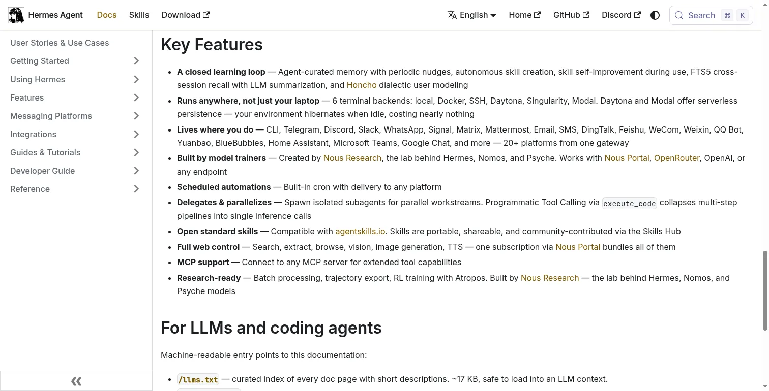The image size is (769, 391).
Task: Expand the Guides & Tutorials chevron
Action: click(136, 152)
